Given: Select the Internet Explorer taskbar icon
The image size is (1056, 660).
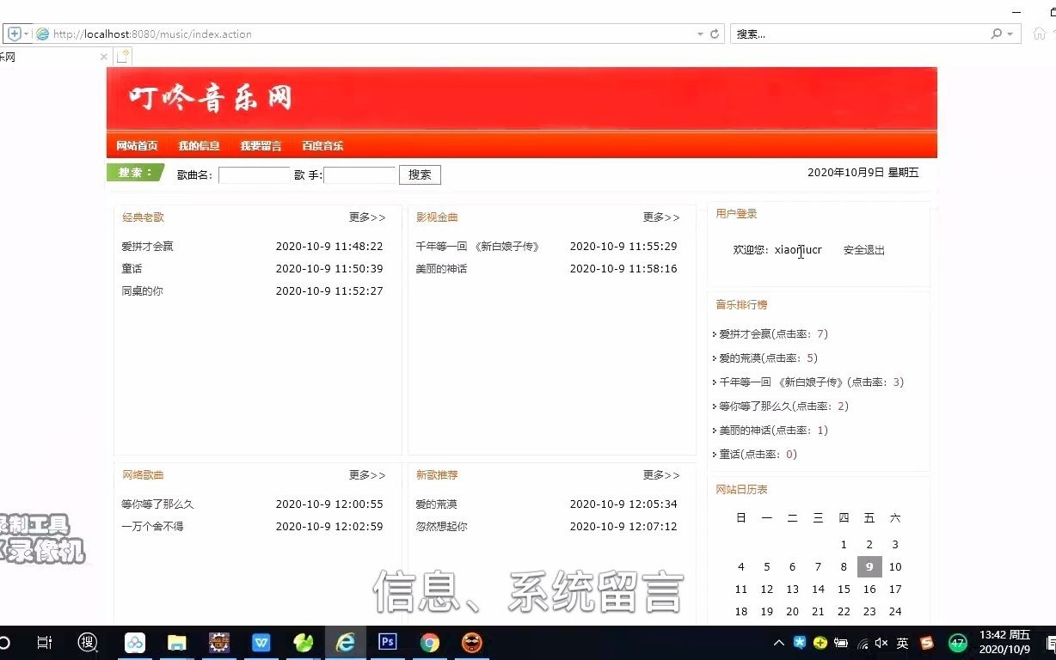Looking at the screenshot, I should click(x=344, y=642).
